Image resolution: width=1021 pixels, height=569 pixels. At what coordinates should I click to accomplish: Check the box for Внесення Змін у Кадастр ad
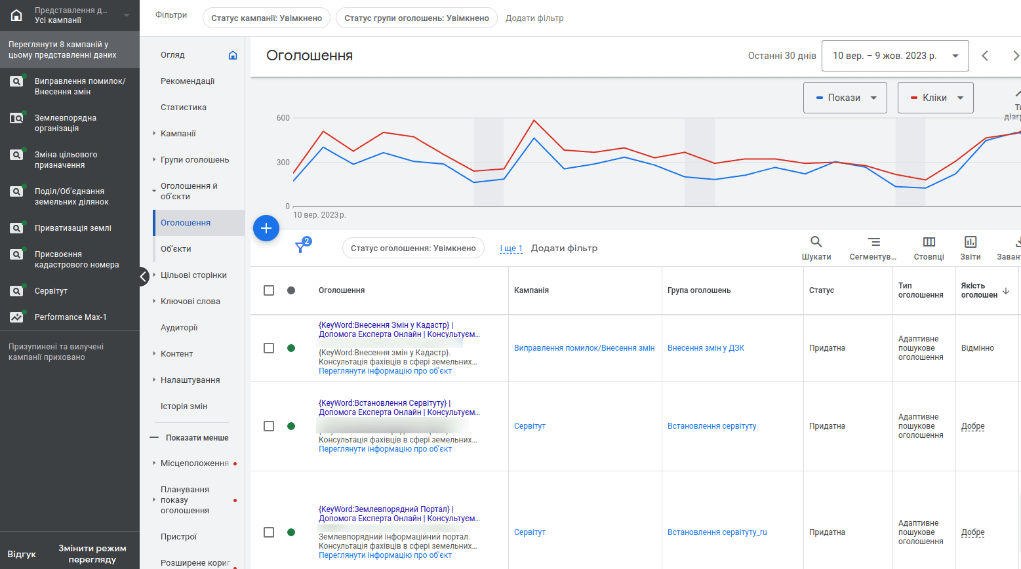(269, 348)
